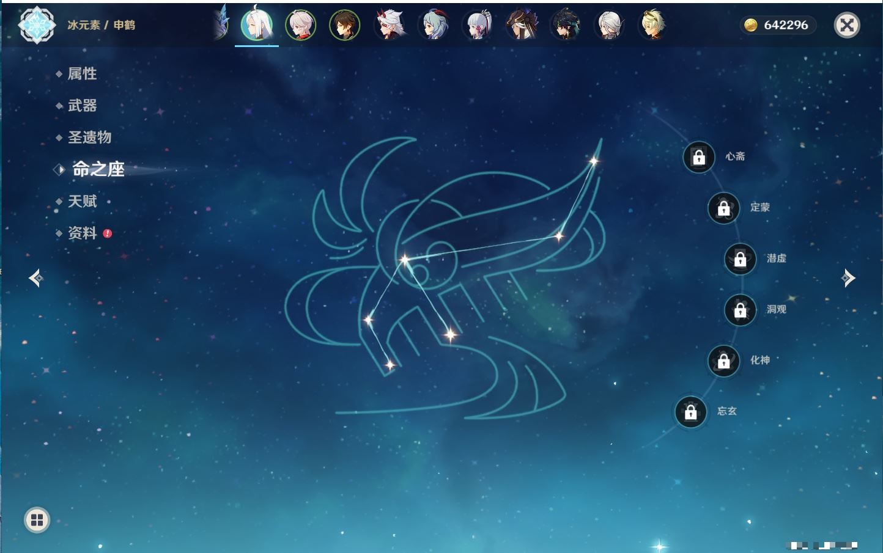Click the Mora coin icon

pos(751,25)
